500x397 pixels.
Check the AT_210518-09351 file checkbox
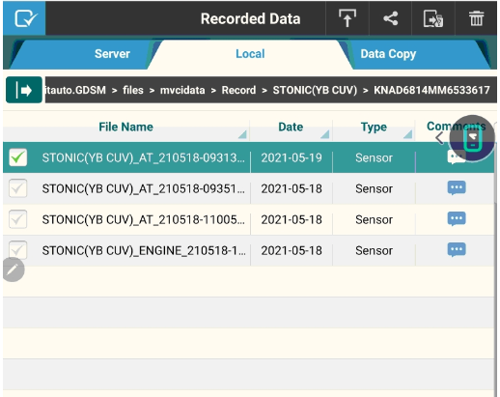(18, 188)
